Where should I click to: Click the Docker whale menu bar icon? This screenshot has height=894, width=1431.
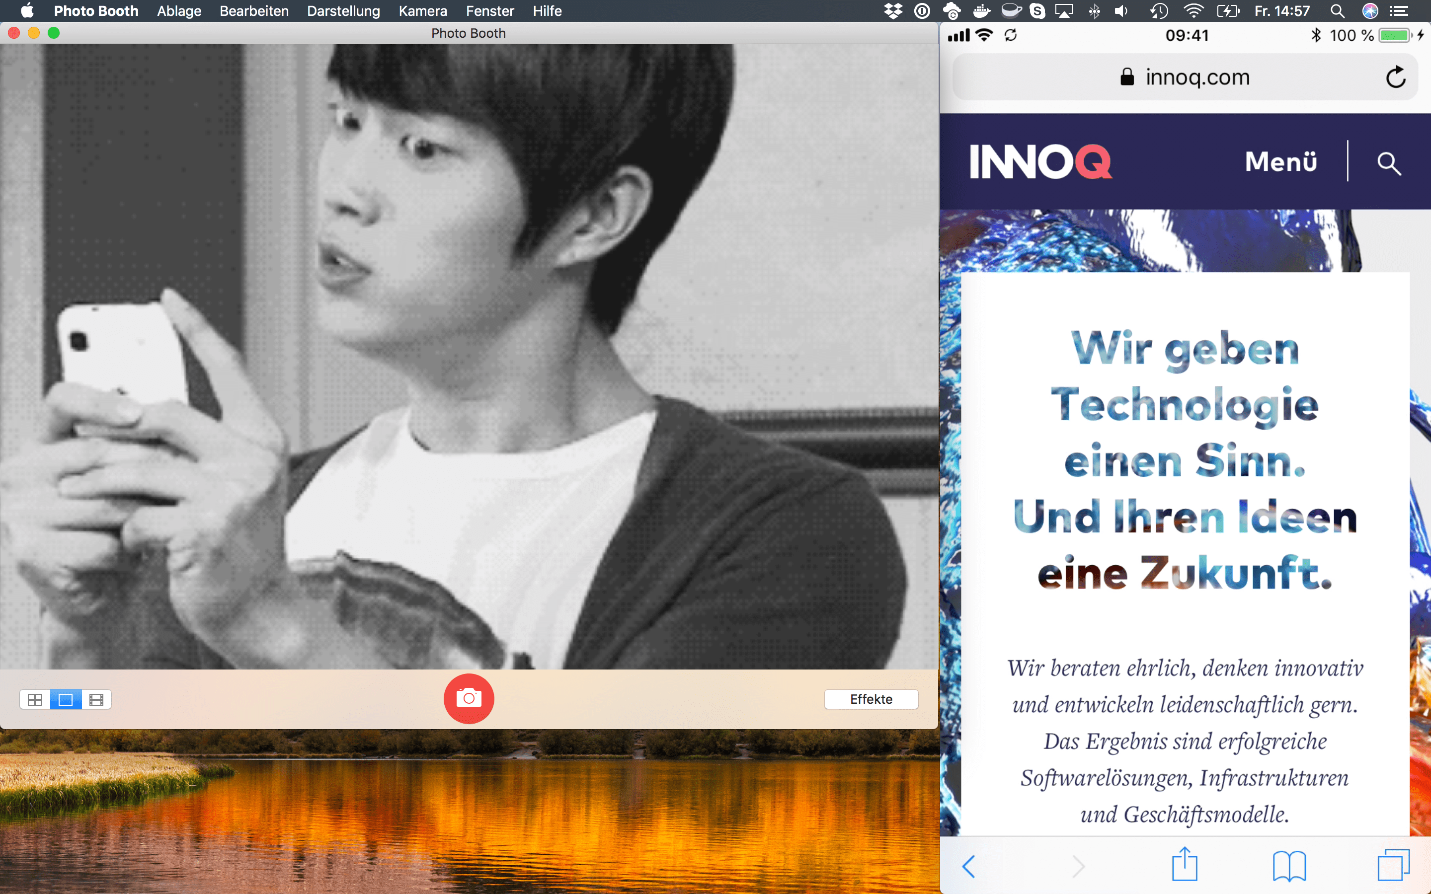(981, 10)
